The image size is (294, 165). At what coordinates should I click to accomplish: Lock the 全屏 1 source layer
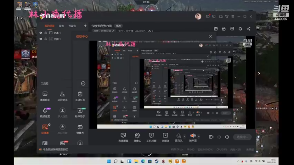tap(46, 39)
